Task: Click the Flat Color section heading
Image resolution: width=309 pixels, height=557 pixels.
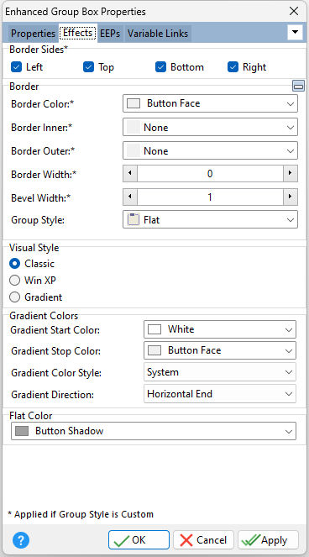Action: [31, 415]
